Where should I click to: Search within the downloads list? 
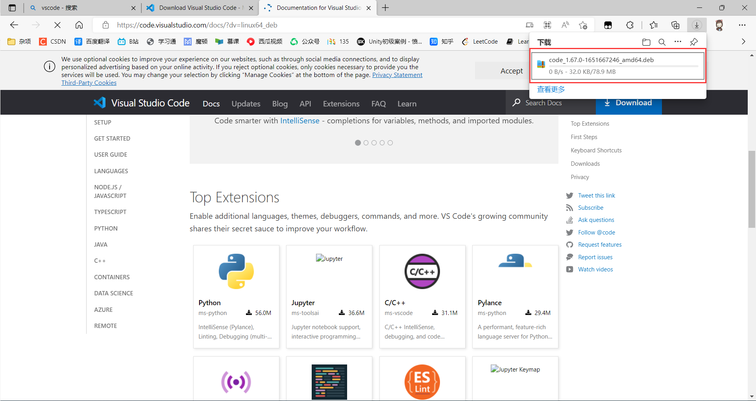662,42
